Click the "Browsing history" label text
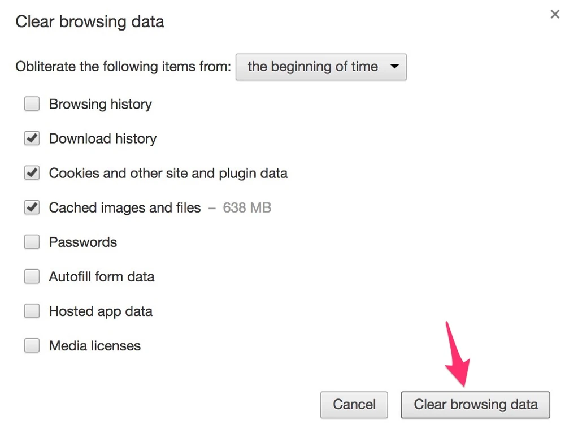Viewport: 565px width, 429px height. tap(101, 104)
